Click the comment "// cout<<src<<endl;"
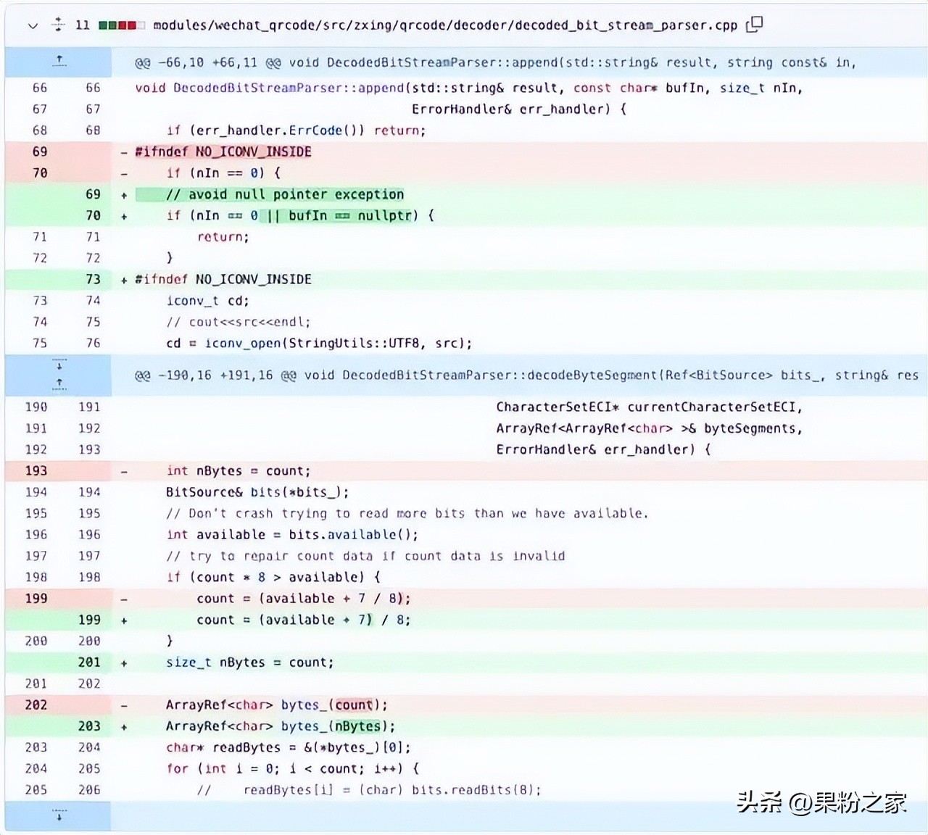 click(239, 322)
